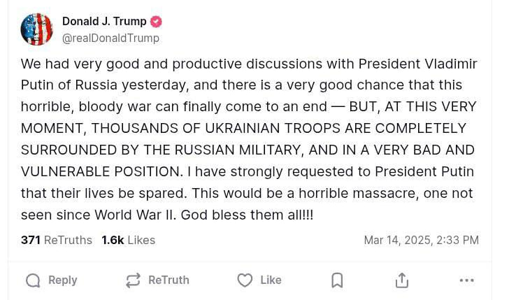View the 371 ReTruths list

pyautogui.click(x=57, y=240)
